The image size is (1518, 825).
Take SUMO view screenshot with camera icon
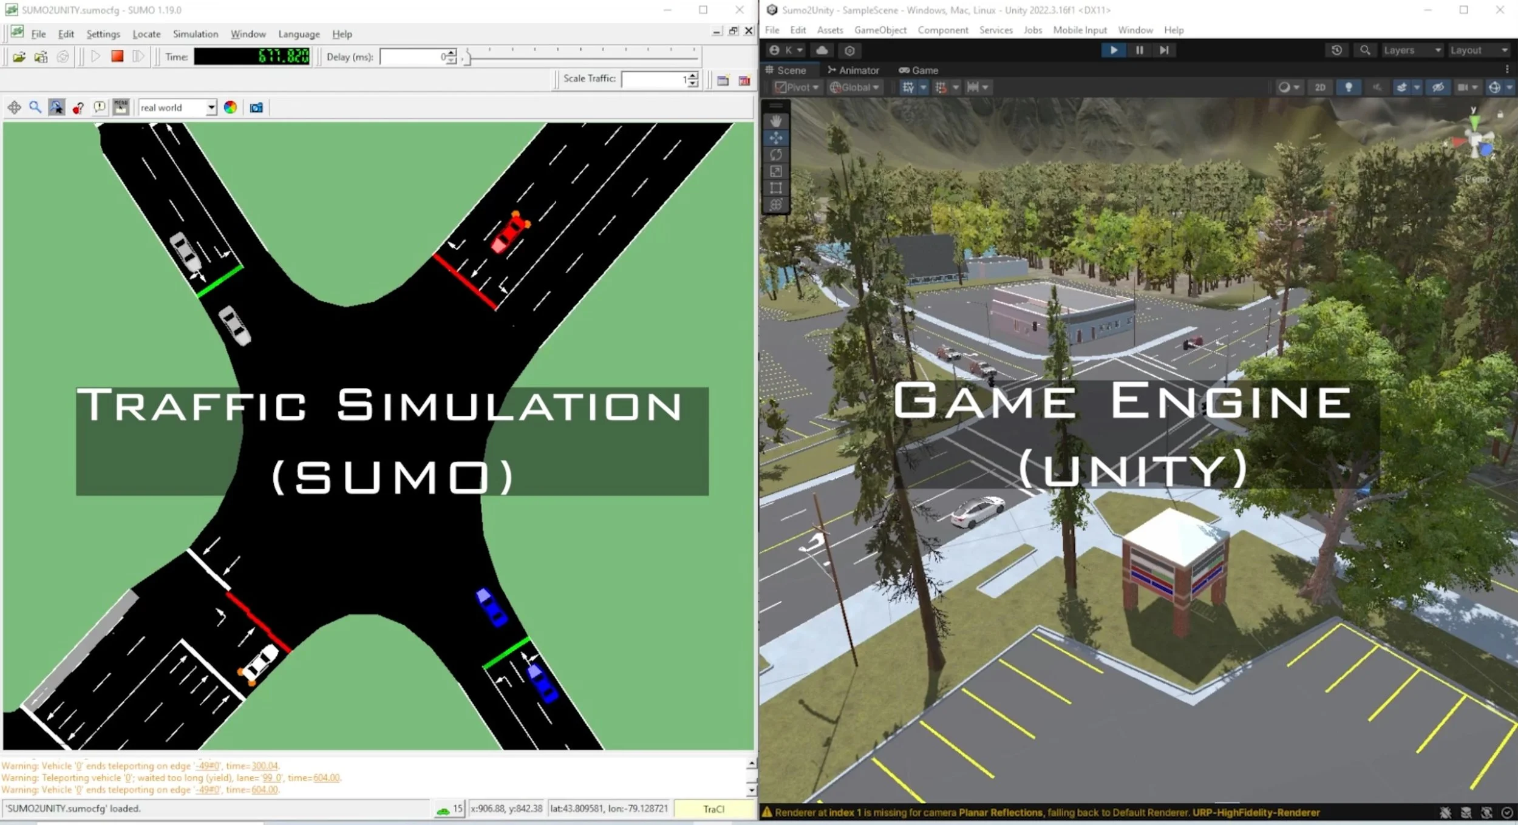click(256, 107)
